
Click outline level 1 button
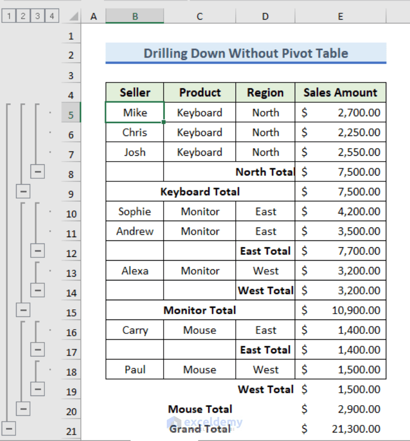pyautogui.click(x=9, y=16)
